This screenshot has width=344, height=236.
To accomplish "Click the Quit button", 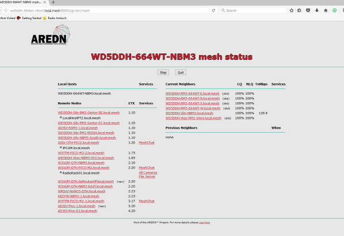I will 181,72.
